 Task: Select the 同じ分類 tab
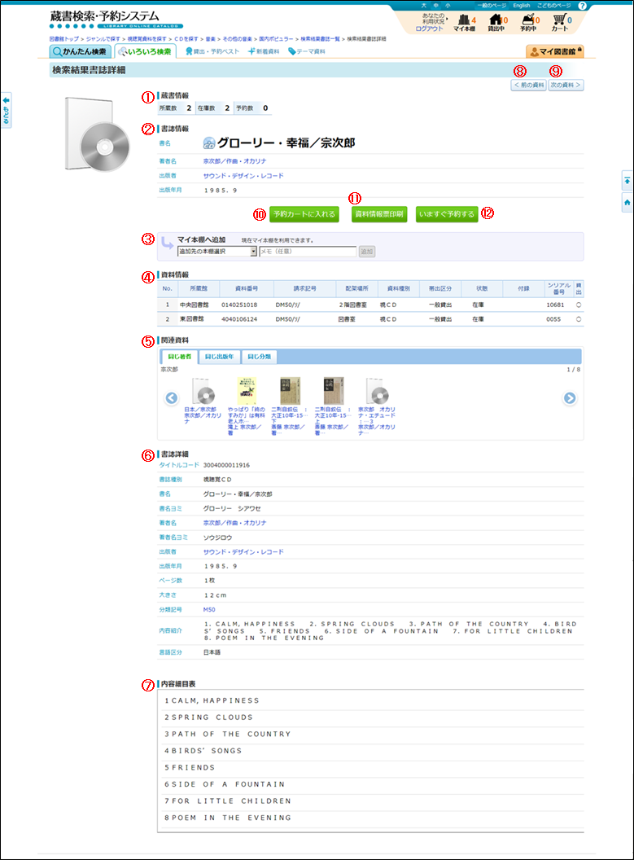point(259,357)
